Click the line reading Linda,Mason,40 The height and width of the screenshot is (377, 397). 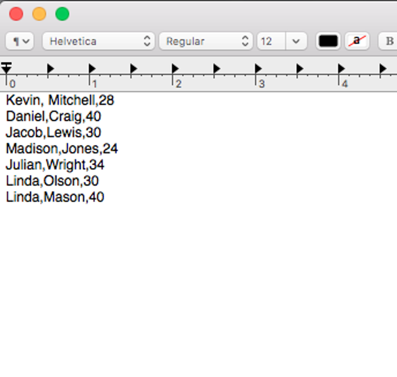point(55,197)
